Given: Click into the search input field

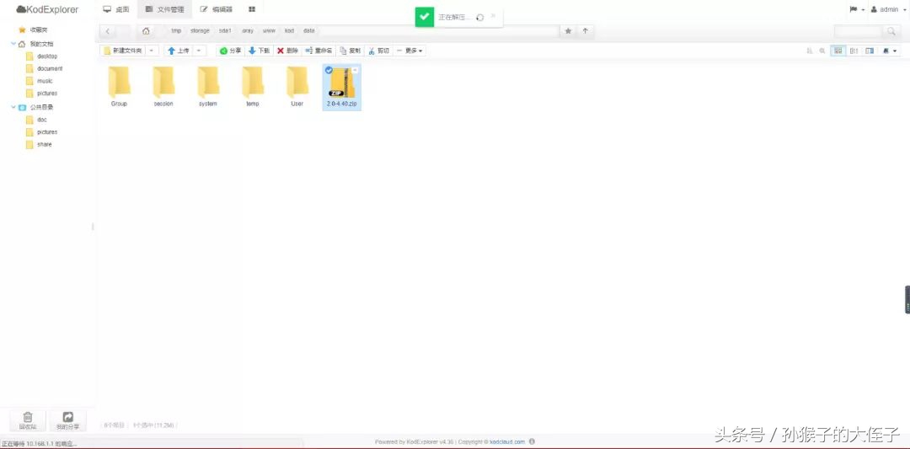Looking at the screenshot, I should point(858,30).
